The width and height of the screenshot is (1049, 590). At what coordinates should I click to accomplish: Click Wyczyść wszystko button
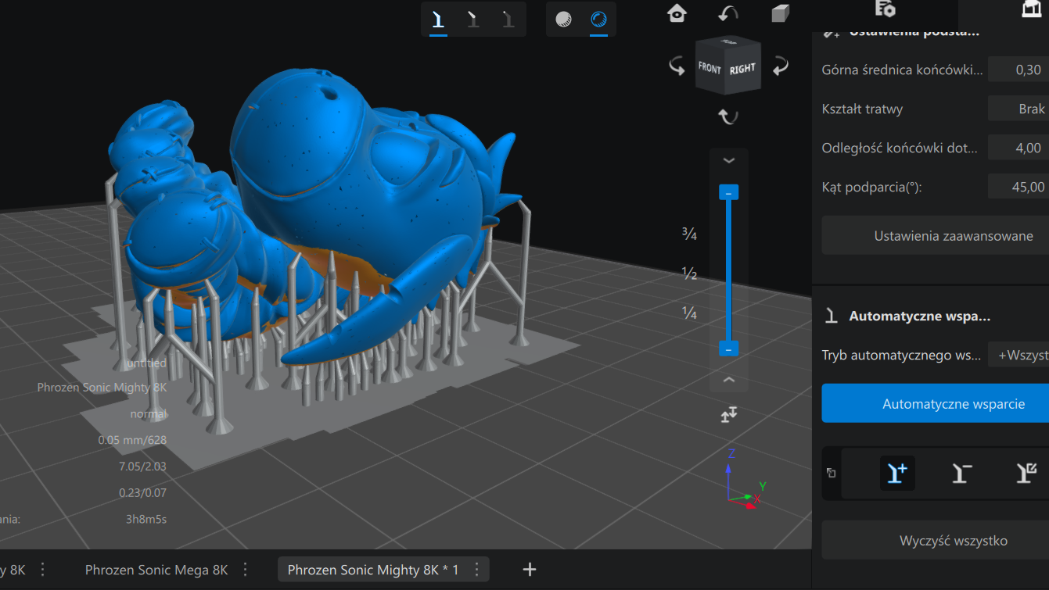tap(935, 540)
